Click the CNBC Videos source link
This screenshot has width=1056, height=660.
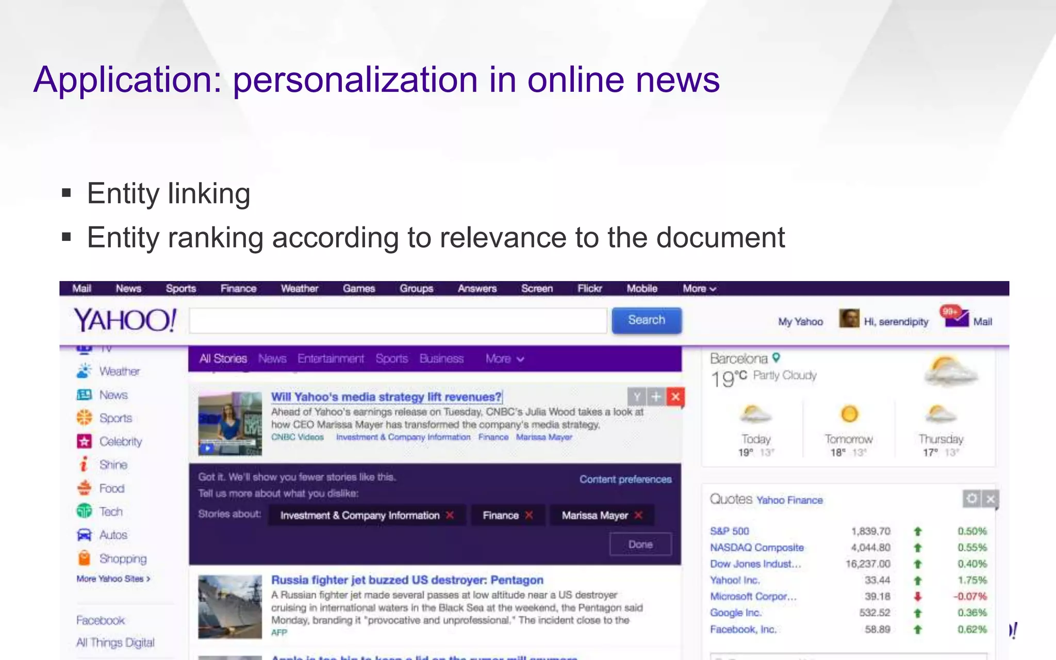pyautogui.click(x=298, y=437)
